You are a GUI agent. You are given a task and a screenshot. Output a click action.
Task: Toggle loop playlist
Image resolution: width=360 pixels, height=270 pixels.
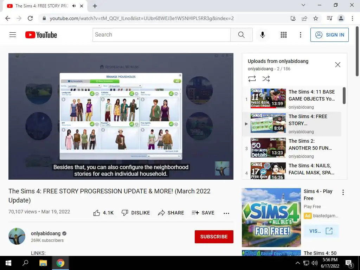(x=252, y=79)
